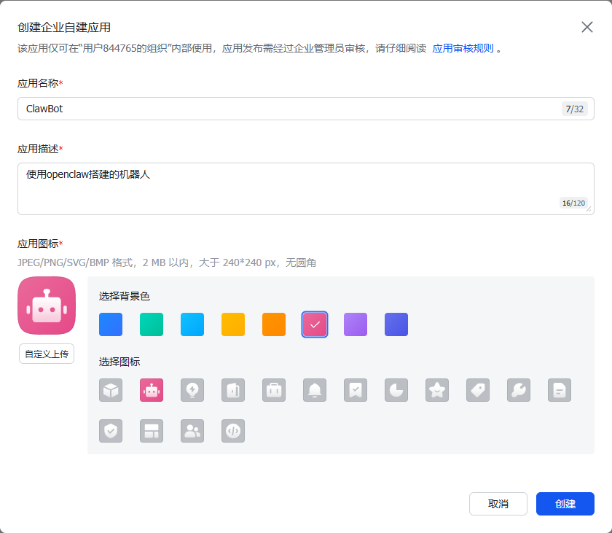
Task: Choose the light purple background color
Action: pos(356,324)
